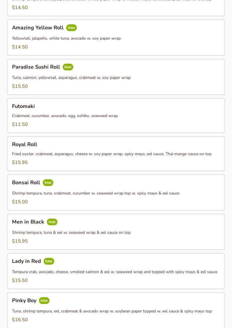The image size is (232, 328).
Task: Open the Amazing Yellow Roll item title
Action: (x=38, y=28)
